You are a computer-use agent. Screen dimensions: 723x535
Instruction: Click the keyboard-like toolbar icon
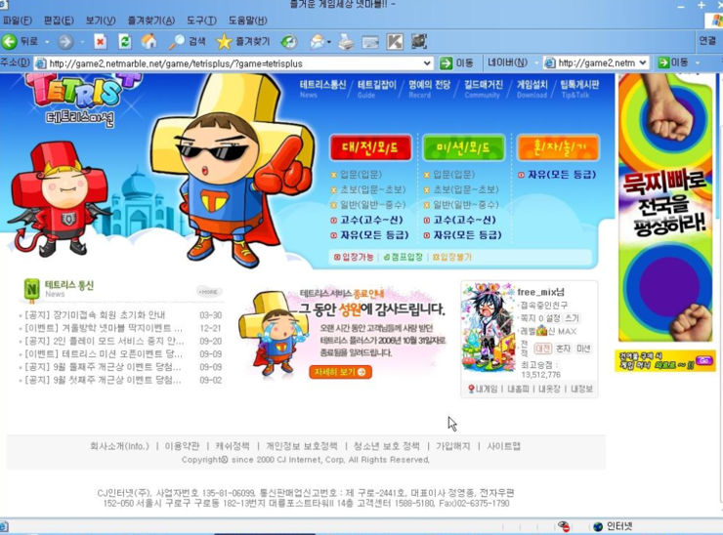pos(370,42)
